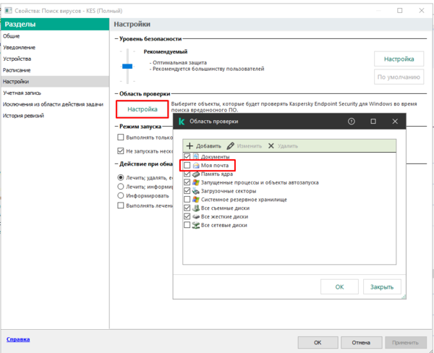This screenshot has width=434, height=353.
Task: Confirm with OK in Область проверки dialog
Action: pyautogui.click(x=339, y=287)
